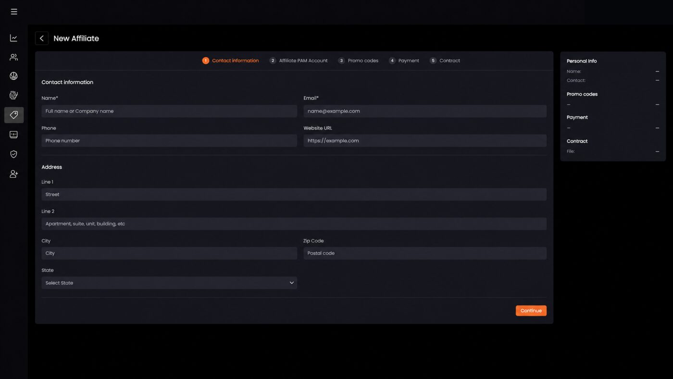Screen dimensions: 673x379
Task: Focus the Website URL field
Action: [425, 140]
